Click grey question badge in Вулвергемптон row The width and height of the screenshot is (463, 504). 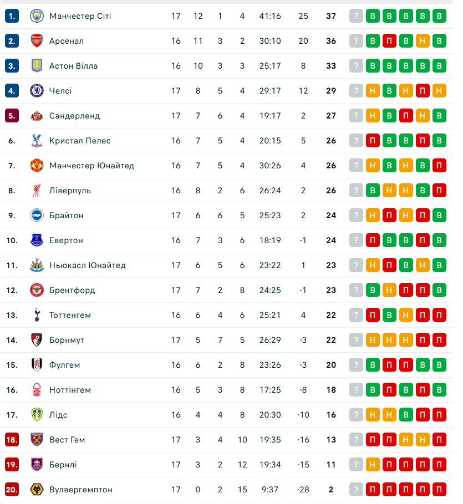tap(356, 490)
